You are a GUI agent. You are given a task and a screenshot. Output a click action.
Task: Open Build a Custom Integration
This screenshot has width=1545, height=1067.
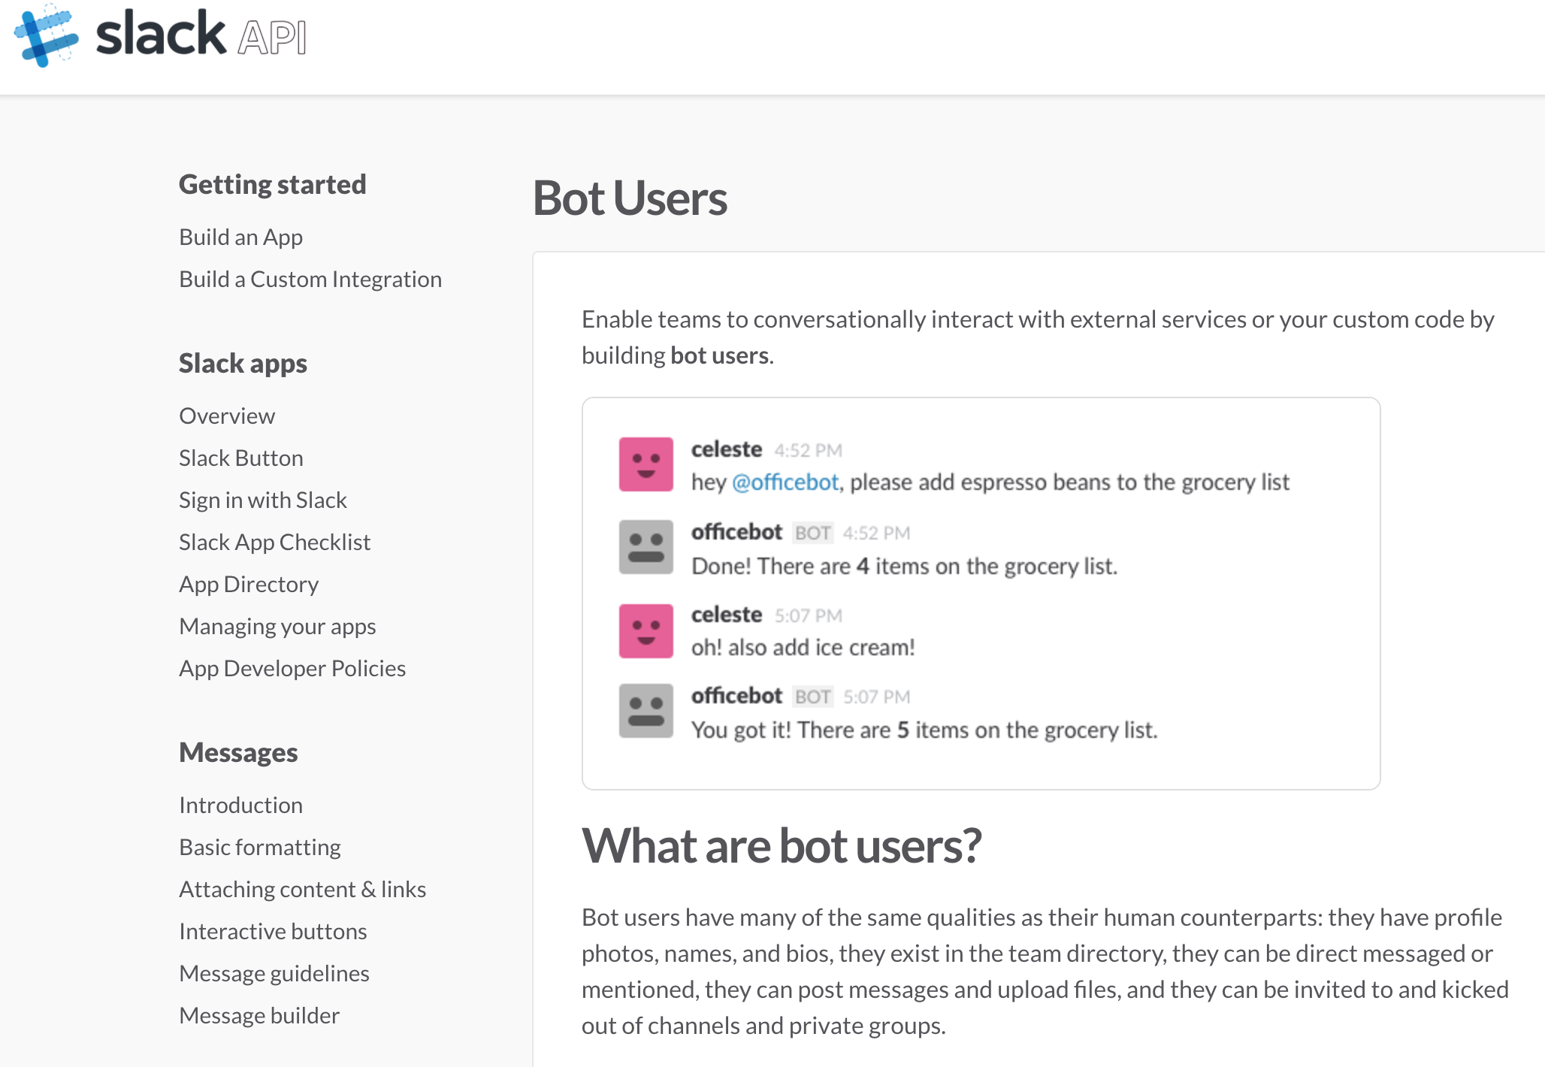[x=310, y=279]
